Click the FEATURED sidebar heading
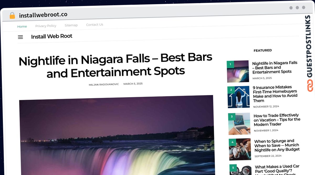The height and width of the screenshot is (175, 315). coord(262,50)
